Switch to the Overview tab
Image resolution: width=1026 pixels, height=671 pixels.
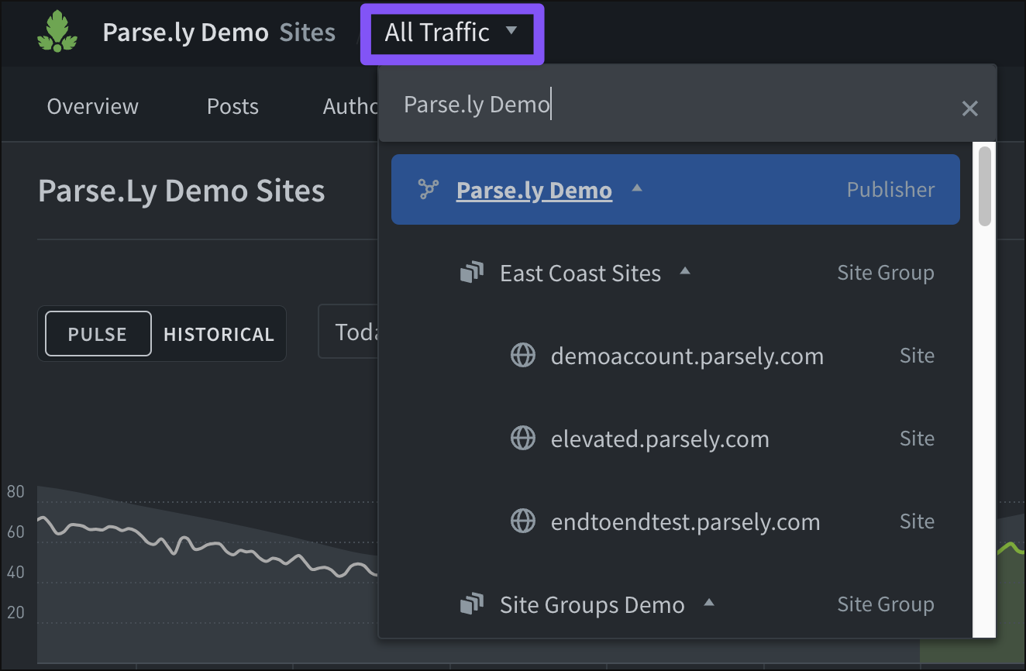click(93, 106)
